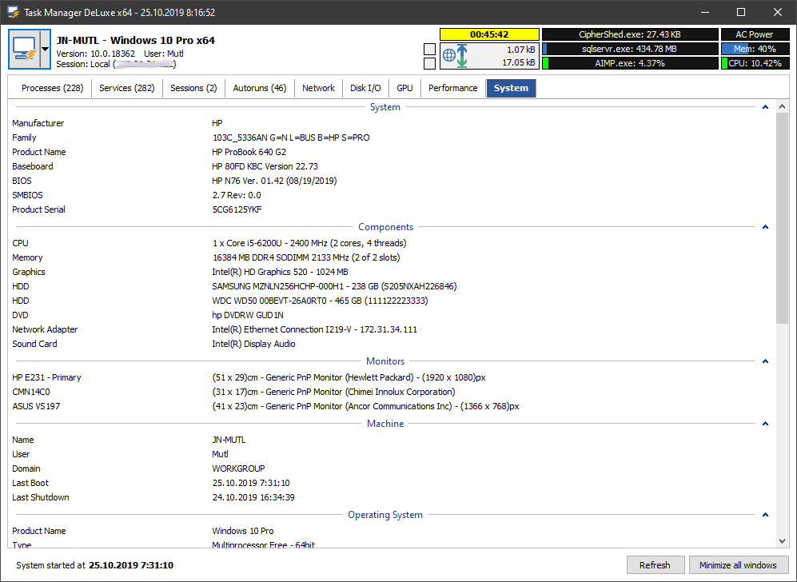Click the System started at status text
Image resolution: width=797 pixels, height=582 pixels.
[x=94, y=564]
